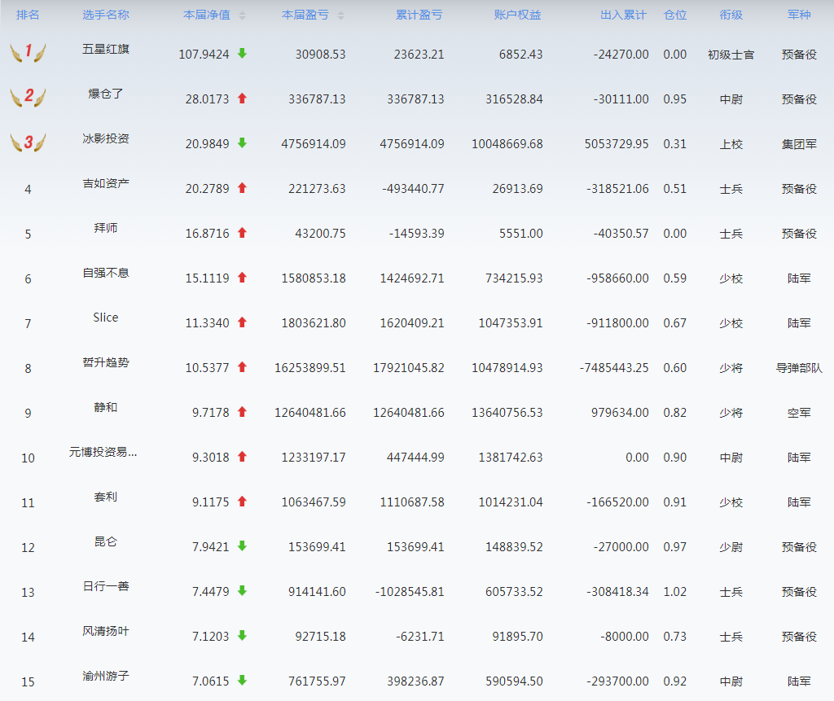Image resolution: width=834 pixels, height=701 pixels.
Task: Click the 排名 column header
Action: 28,15
